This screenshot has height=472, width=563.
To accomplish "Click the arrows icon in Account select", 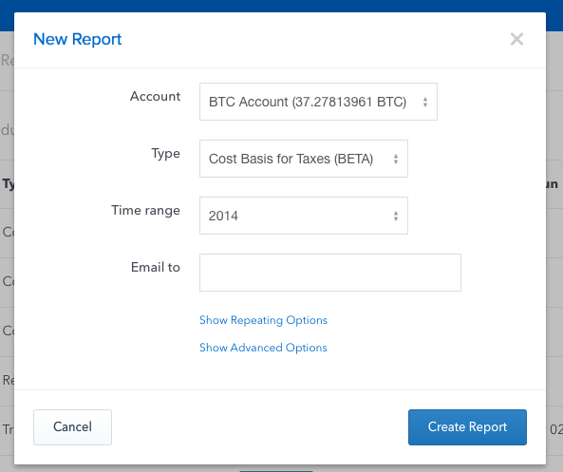I will [x=425, y=102].
